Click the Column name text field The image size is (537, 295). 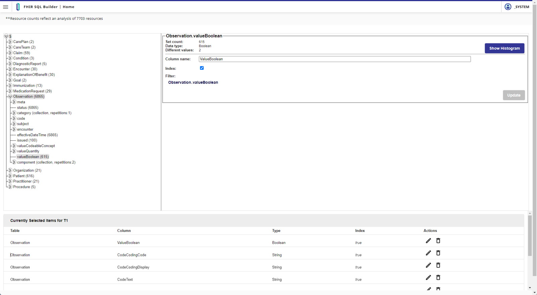click(334, 59)
